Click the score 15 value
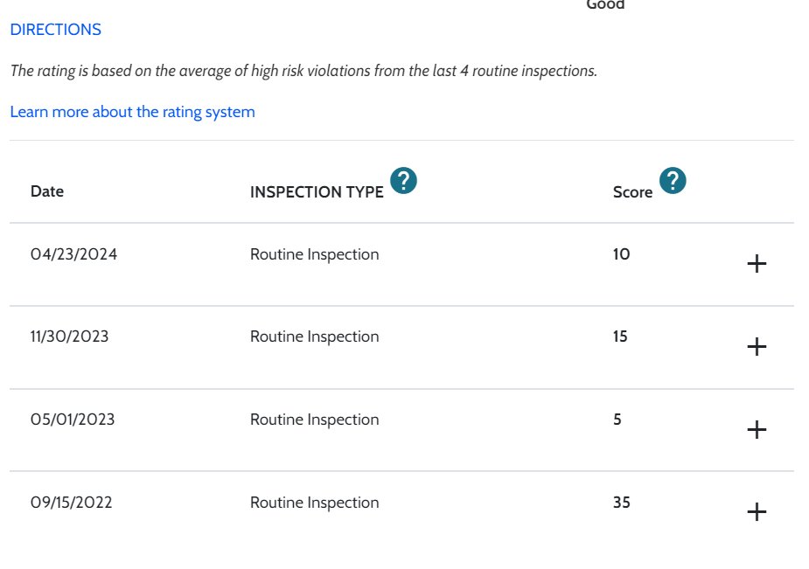Screen dimensions: 809x569 coord(620,337)
